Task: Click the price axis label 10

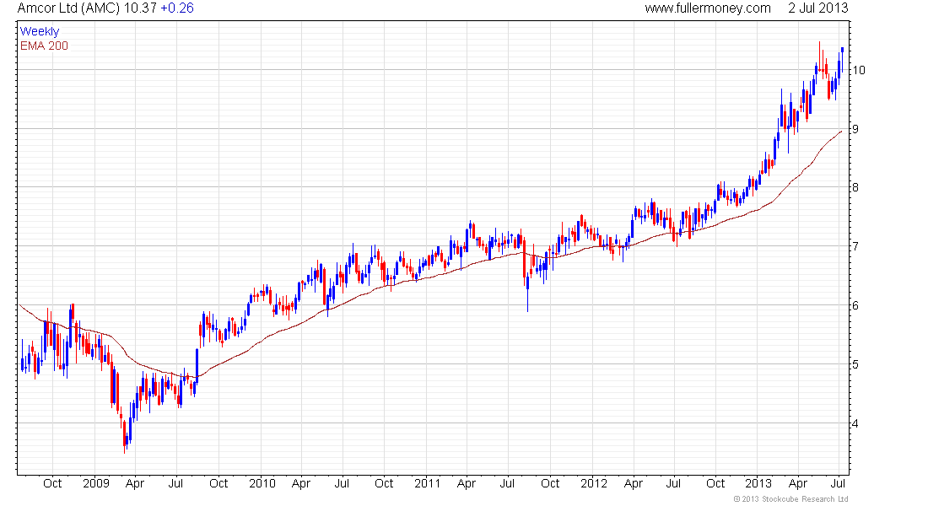Action: 859,71
